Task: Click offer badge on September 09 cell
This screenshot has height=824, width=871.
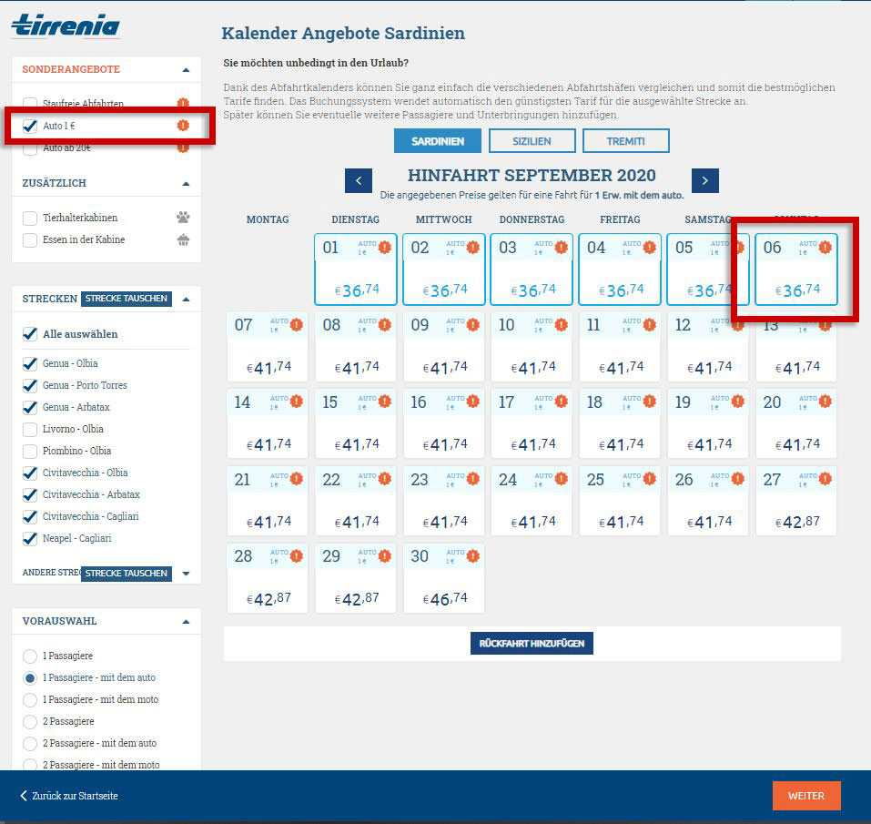Action: click(472, 324)
